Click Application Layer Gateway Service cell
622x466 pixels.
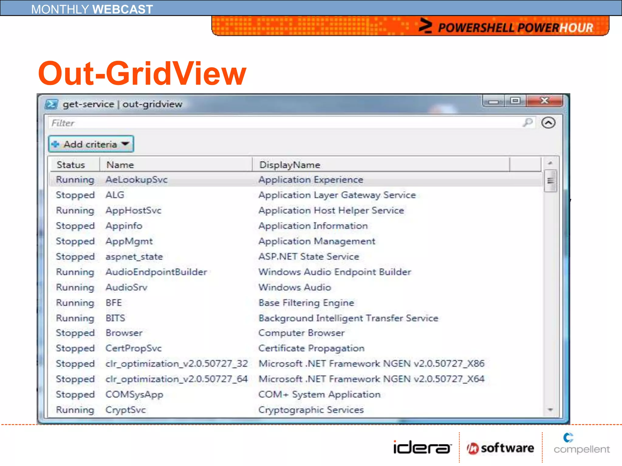click(x=337, y=195)
